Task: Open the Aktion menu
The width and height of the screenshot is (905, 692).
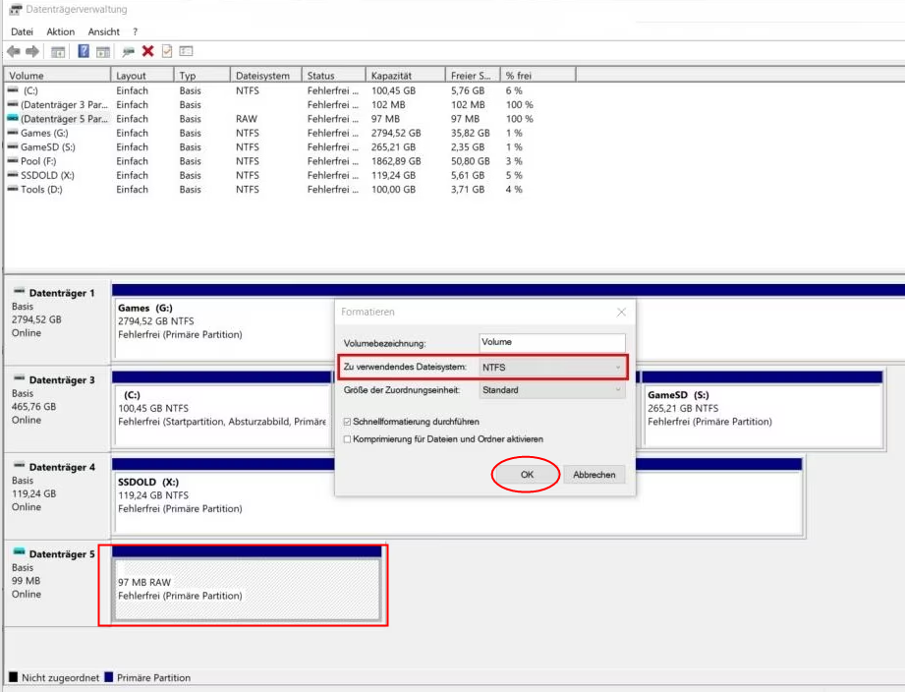Action: tap(60, 30)
